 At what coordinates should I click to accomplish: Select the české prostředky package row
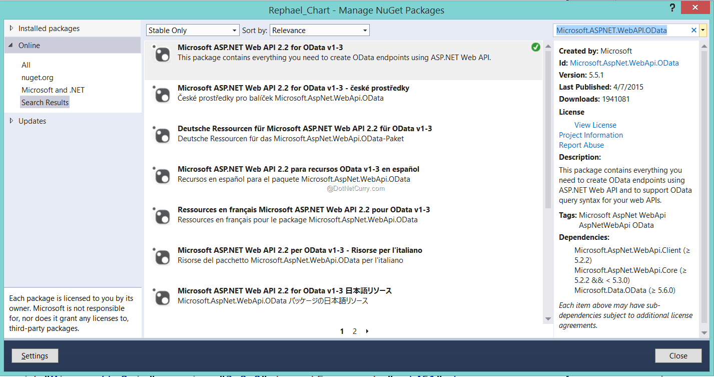pyautogui.click(x=343, y=100)
